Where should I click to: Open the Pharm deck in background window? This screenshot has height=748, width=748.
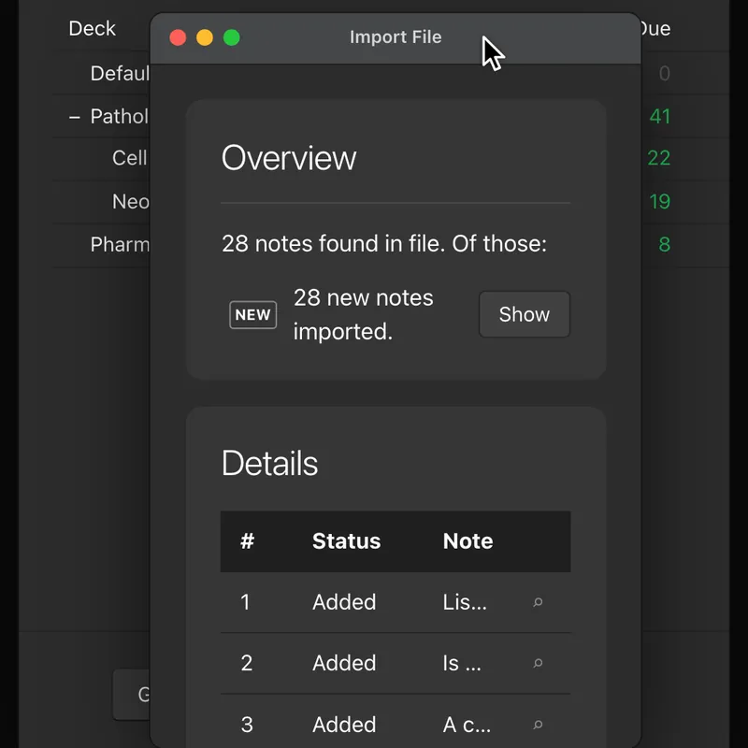pyautogui.click(x=120, y=244)
